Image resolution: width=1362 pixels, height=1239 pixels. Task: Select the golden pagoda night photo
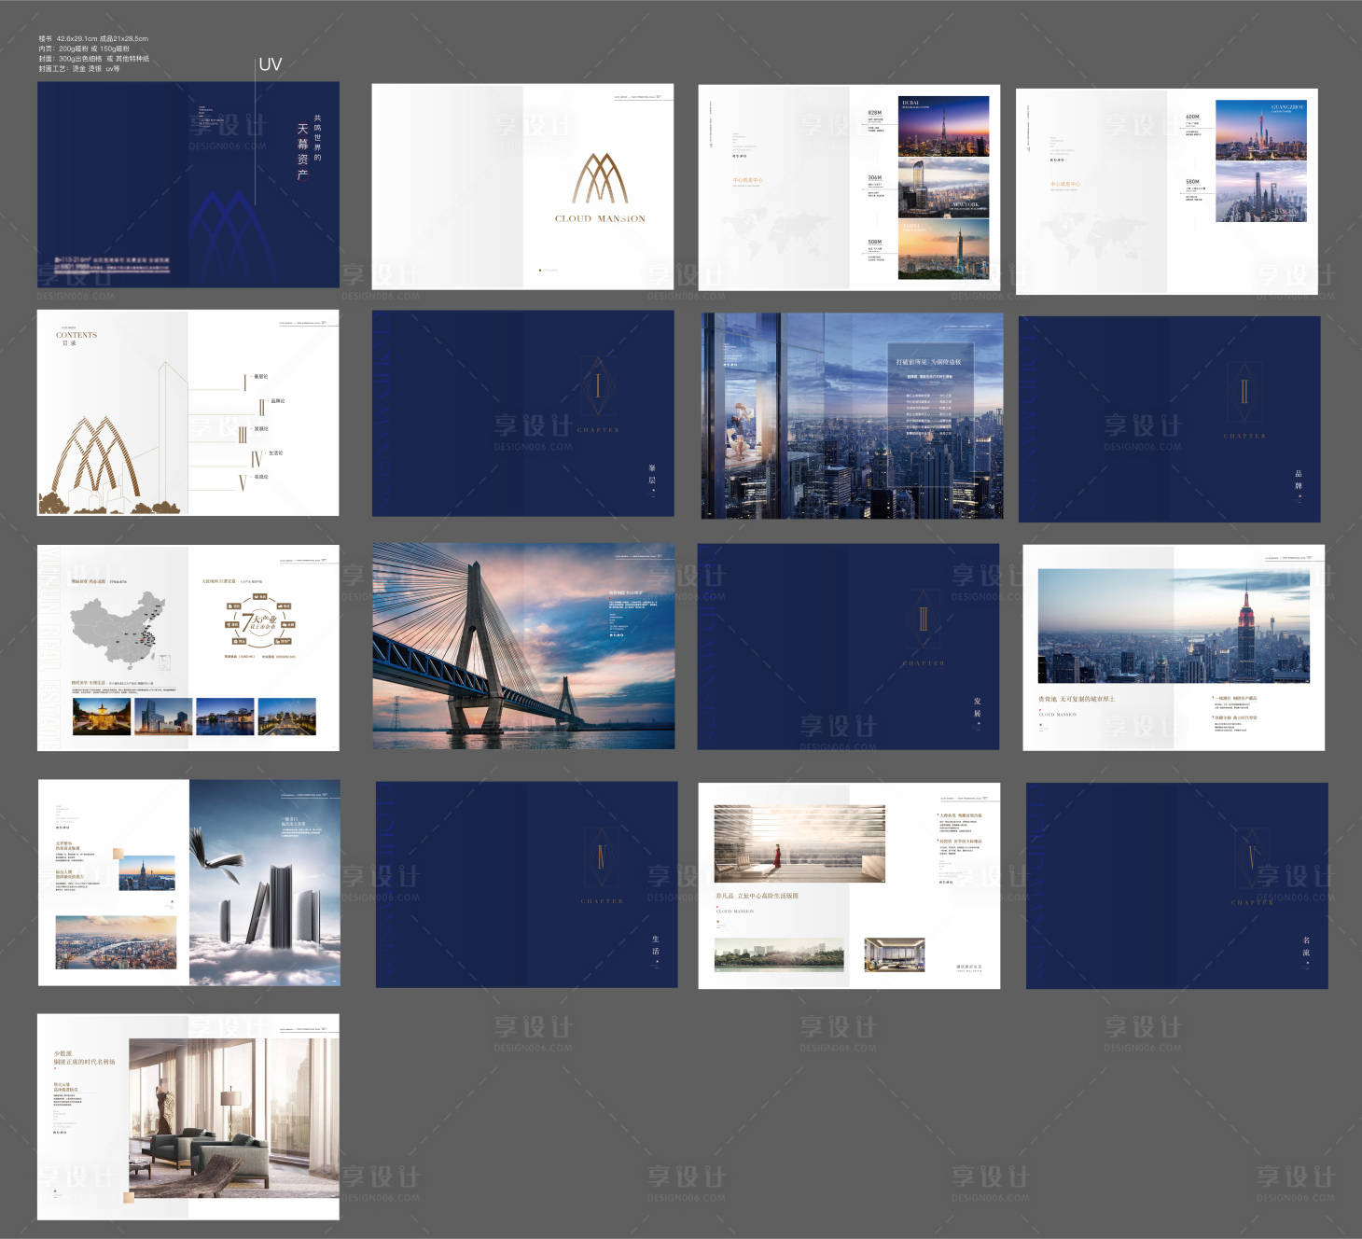click(102, 717)
